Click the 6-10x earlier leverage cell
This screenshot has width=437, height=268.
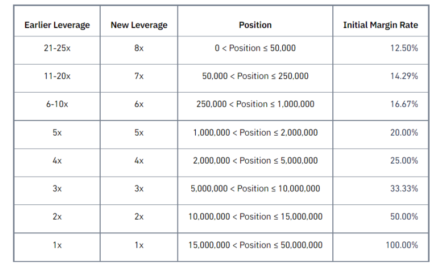(57, 104)
